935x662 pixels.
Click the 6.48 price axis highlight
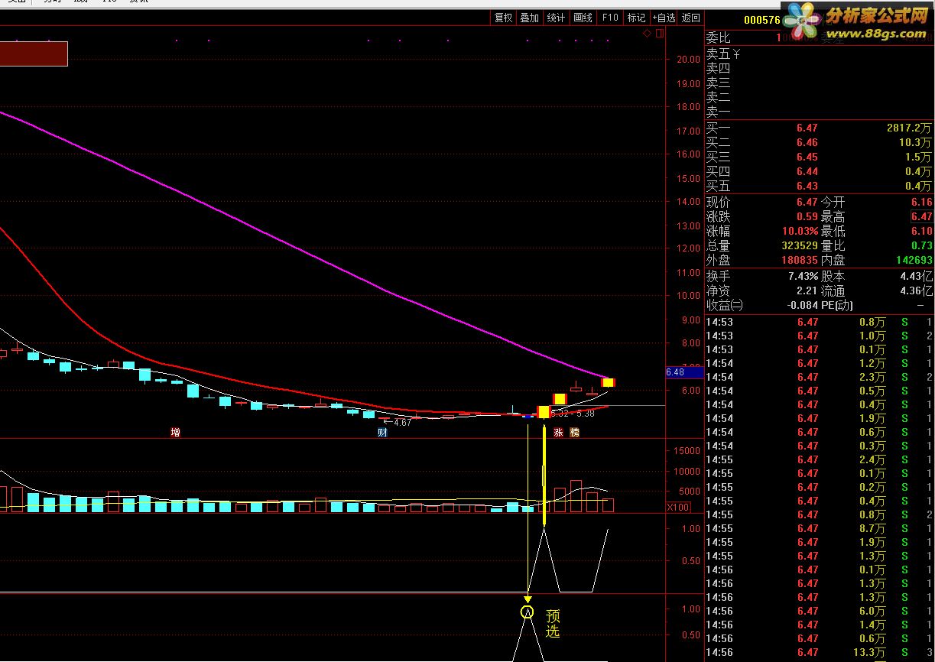[685, 372]
